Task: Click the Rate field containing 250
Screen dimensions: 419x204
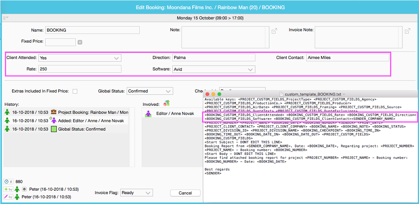Action: tap(80, 69)
